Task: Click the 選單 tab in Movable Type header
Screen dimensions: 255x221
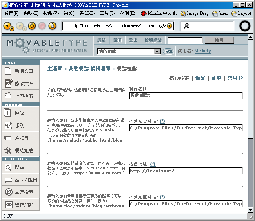Action: [x=101, y=40]
